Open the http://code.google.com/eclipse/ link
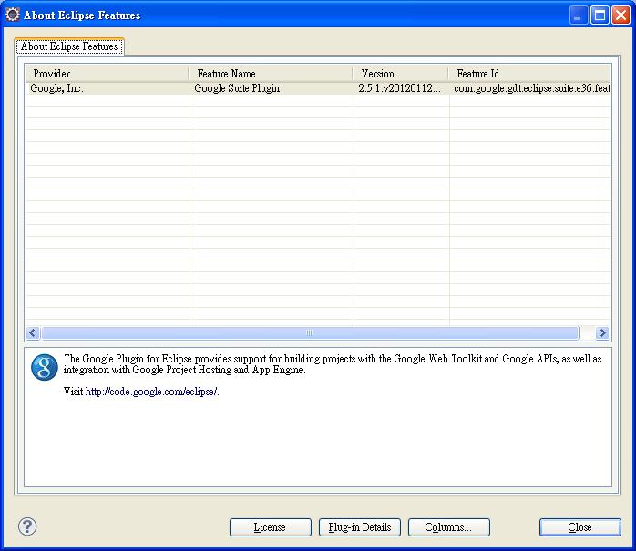636x551 pixels. 151,392
